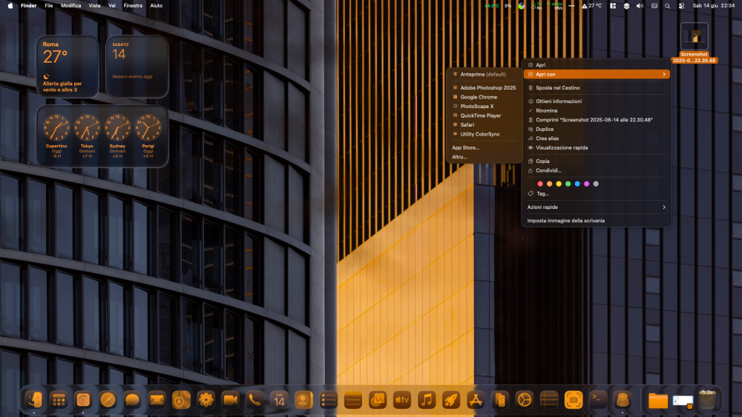Viewport: 742px width, 417px height.
Task: Apply the yellow tag color
Action: (x=559, y=184)
